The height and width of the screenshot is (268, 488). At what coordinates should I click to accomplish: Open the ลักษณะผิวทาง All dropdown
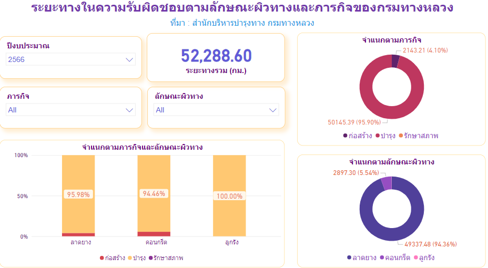click(x=216, y=110)
